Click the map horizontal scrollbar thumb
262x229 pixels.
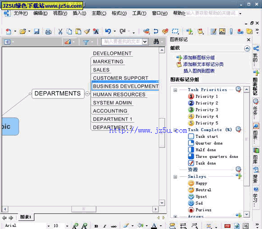[x=84, y=209]
